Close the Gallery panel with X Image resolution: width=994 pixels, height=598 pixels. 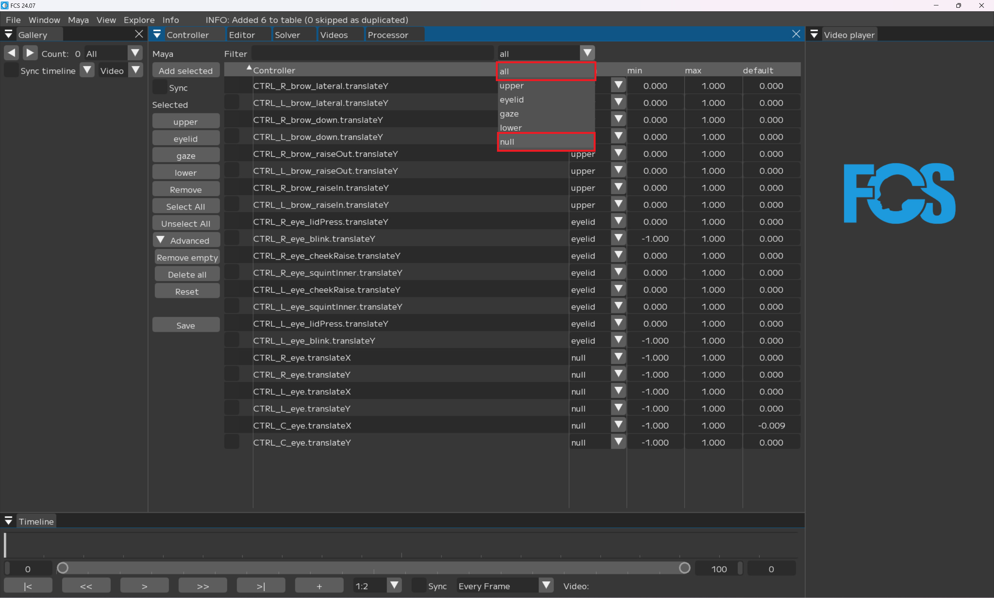point(139,34)
